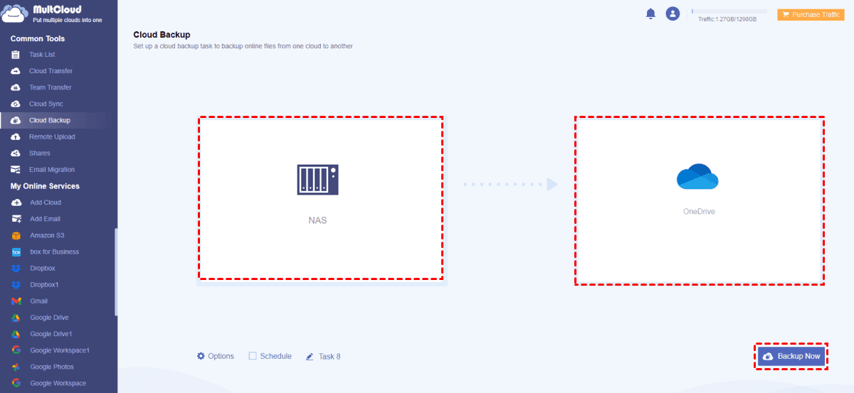This screenshot has height=393, width=854.
Task: Click the Google Drive icon in the sidebar
Action: pyautogui.click(x=16, y=318)
